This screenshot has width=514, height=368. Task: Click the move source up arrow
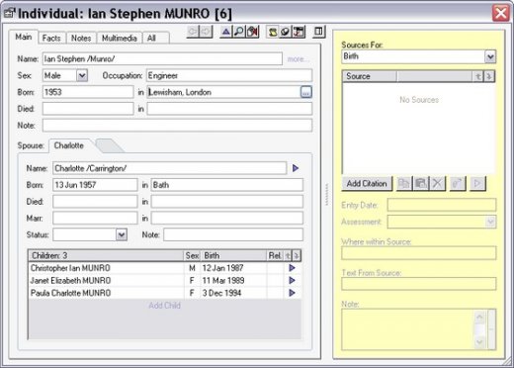[478, 76]
